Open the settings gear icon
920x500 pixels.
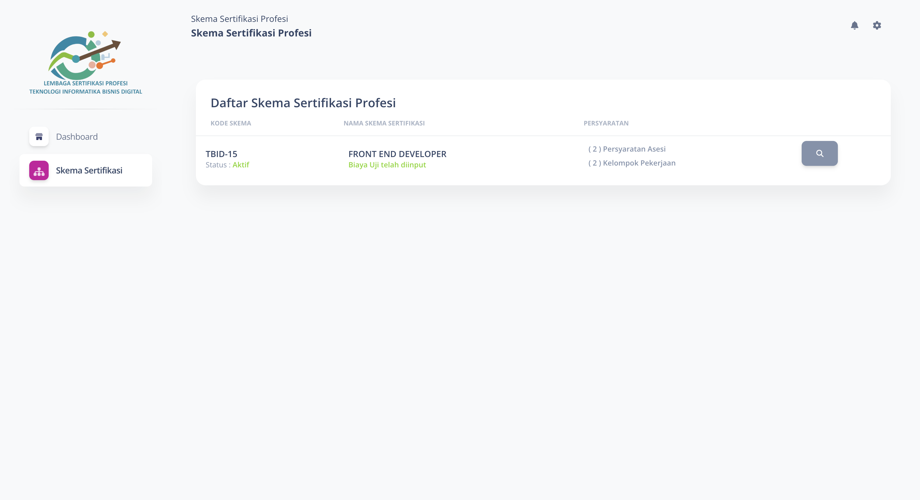(x=877, y=25)
